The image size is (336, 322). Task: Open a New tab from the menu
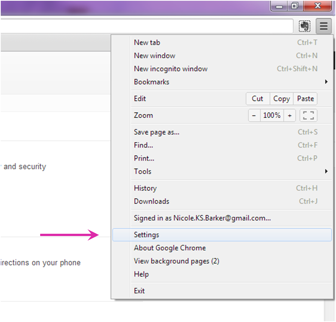point(147,42)
